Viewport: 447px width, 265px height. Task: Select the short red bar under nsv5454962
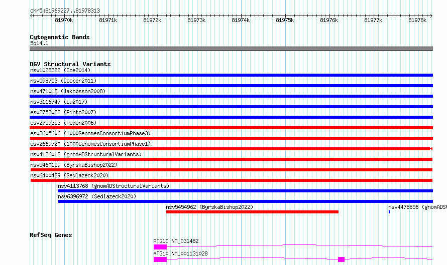coord(252,212)
